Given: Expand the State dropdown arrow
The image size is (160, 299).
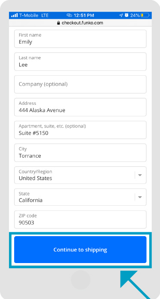Looking at the screenshot, I should click(140, 197).
